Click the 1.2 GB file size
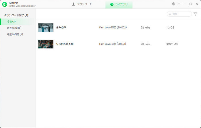 (x=170, y=28)
